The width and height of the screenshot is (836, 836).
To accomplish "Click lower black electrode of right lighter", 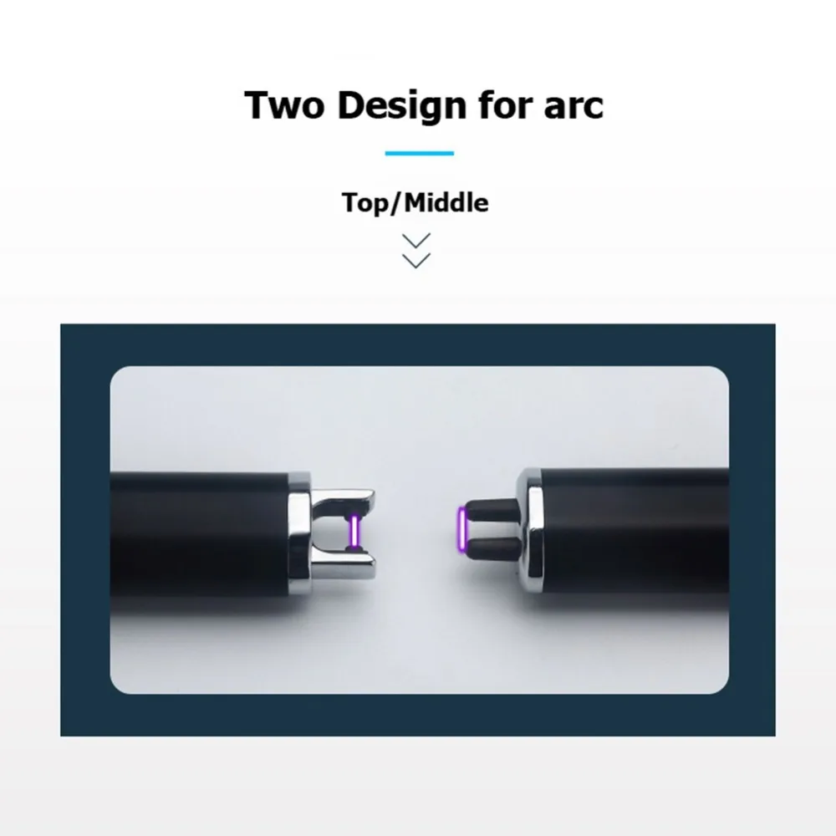I will coord(493,548).
